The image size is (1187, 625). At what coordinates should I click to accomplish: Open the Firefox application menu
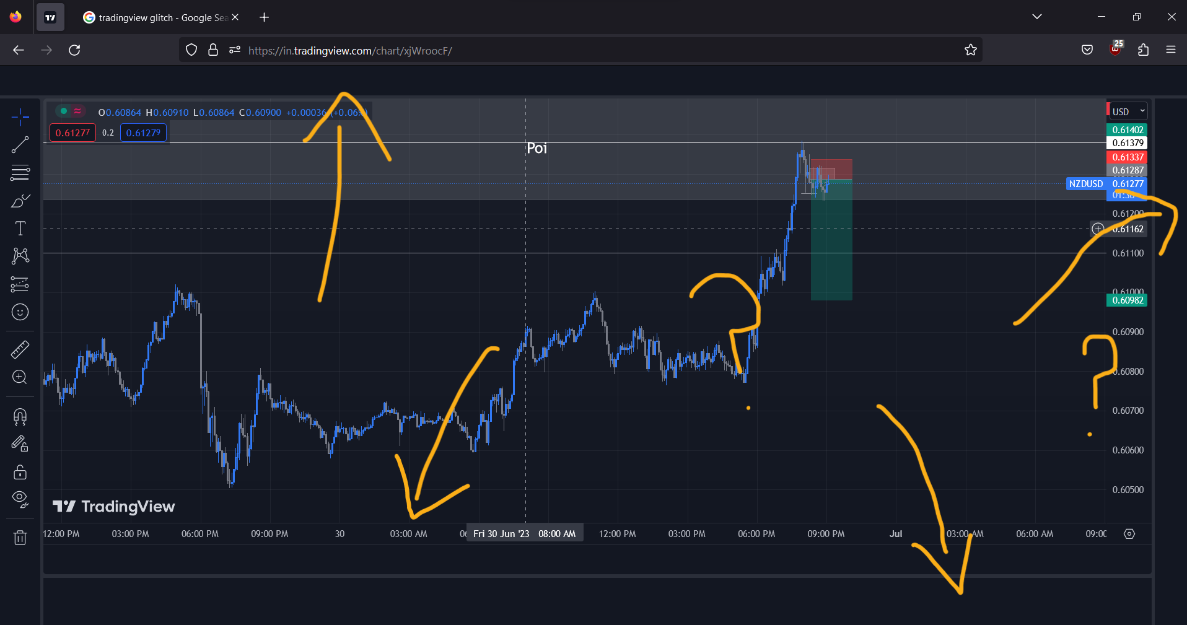click(x=1171, y=50)
